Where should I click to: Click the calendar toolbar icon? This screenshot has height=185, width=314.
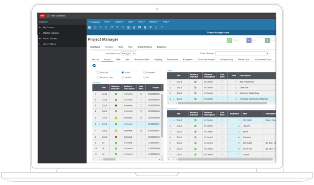(129, 28)
